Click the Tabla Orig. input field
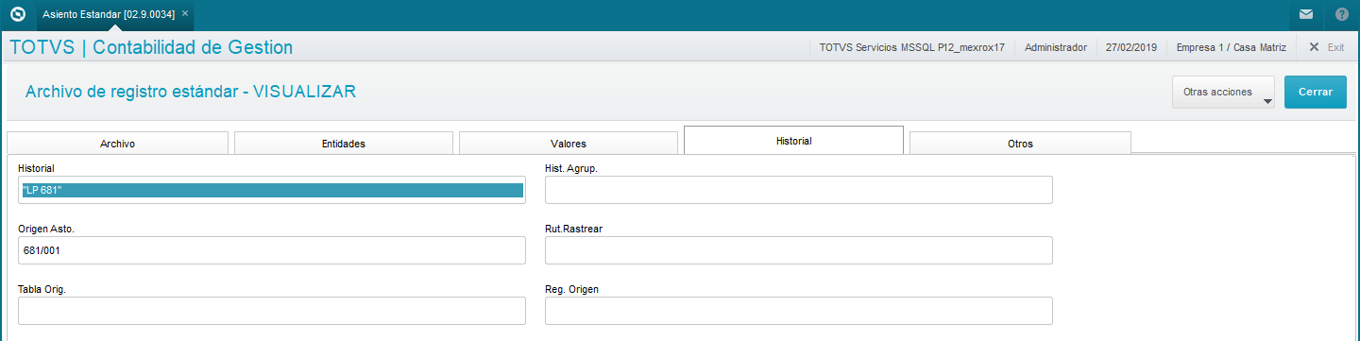The image size is (1360, 341). coord(272,311)
